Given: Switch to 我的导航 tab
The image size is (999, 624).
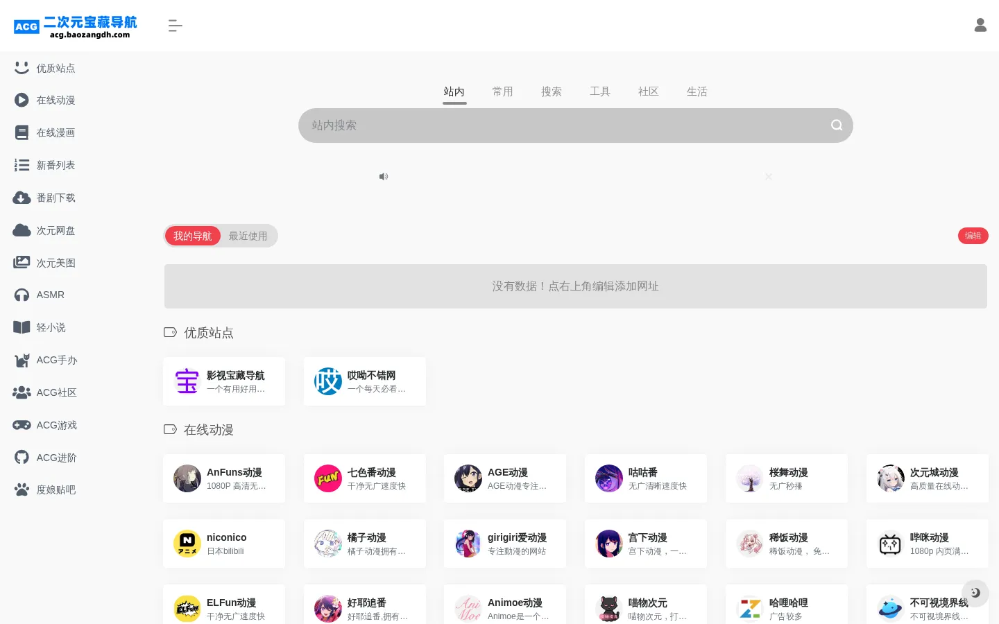Looking at the screenshot, I should pos(193,236).
